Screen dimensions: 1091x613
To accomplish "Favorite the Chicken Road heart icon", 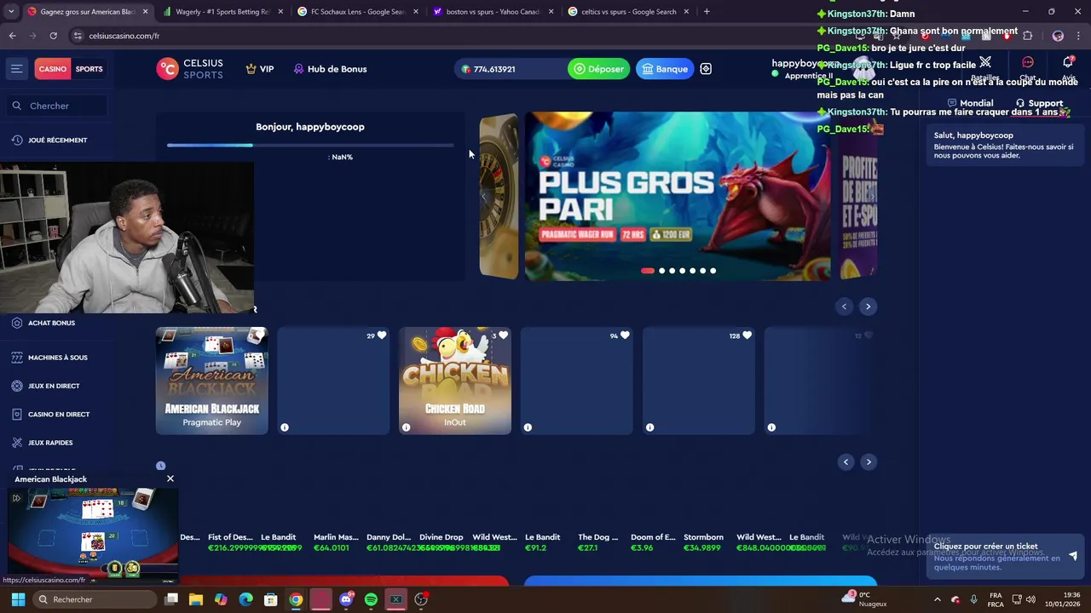I will coord(503,335).
